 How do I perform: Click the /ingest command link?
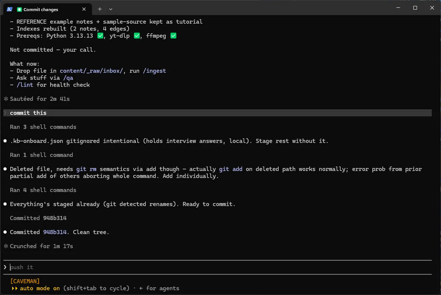click(154, 71)
